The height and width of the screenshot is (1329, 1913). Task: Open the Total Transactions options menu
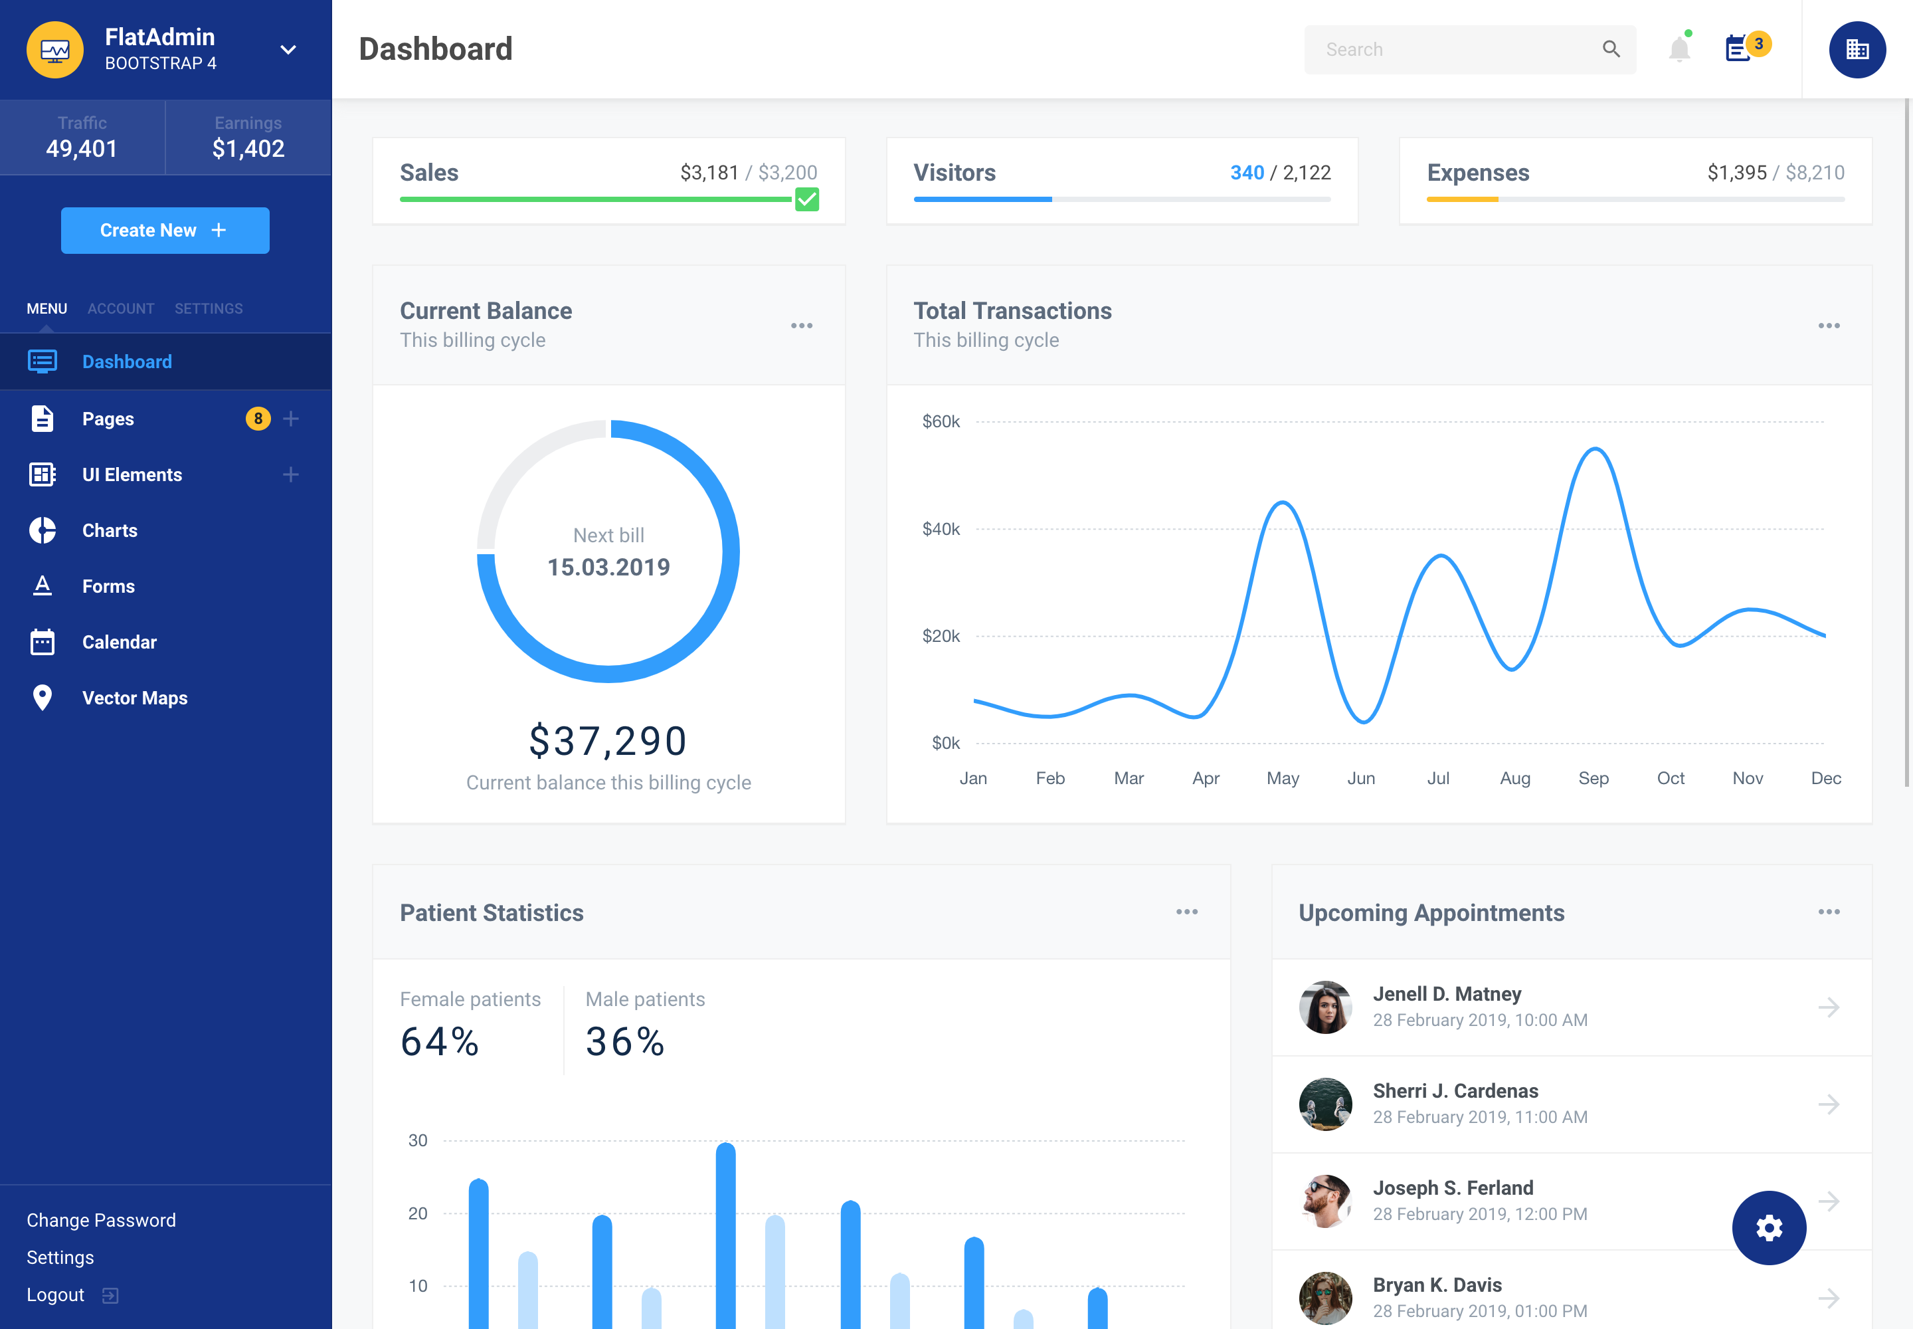tap(1828, 326)
